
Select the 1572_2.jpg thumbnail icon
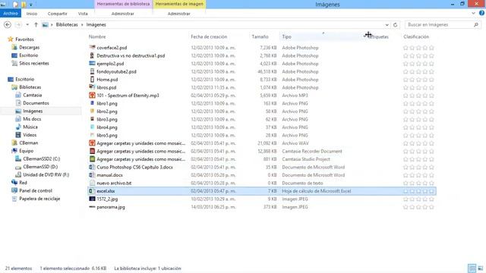pos(92,199)
